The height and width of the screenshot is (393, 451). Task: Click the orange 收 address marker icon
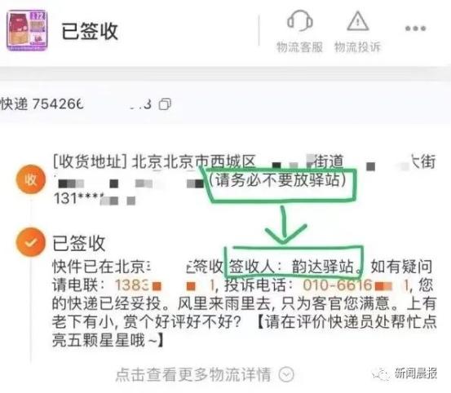(31, 179)
